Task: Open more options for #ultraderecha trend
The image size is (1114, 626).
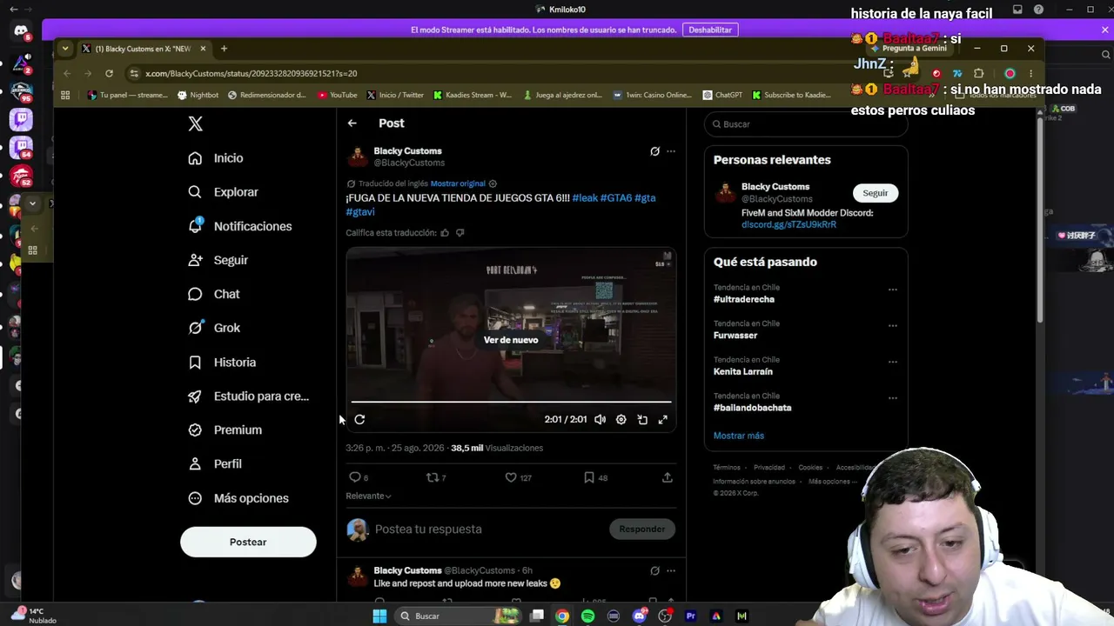Action: pos(892,290)
